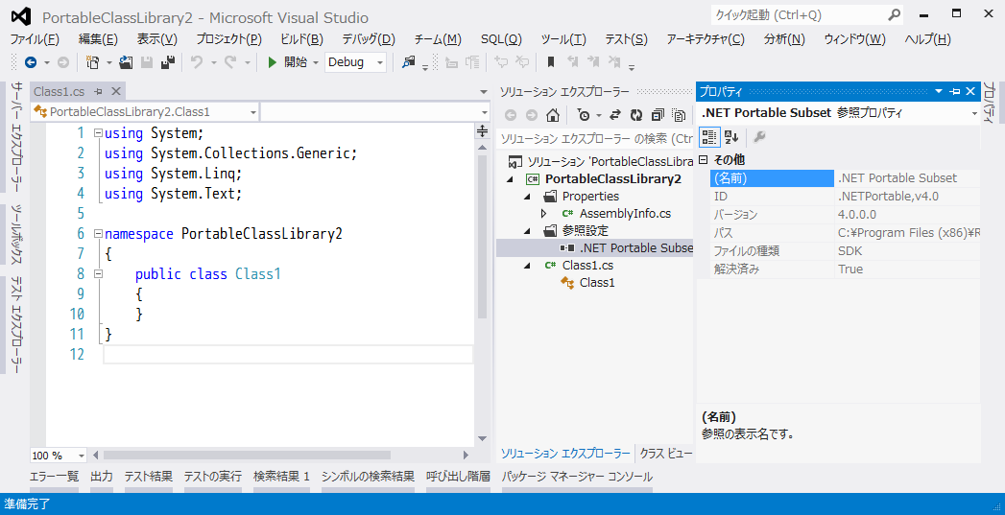Open the Start button dropdown arrow
This screenshot has width=1005, height=515.
coord(316,62)
